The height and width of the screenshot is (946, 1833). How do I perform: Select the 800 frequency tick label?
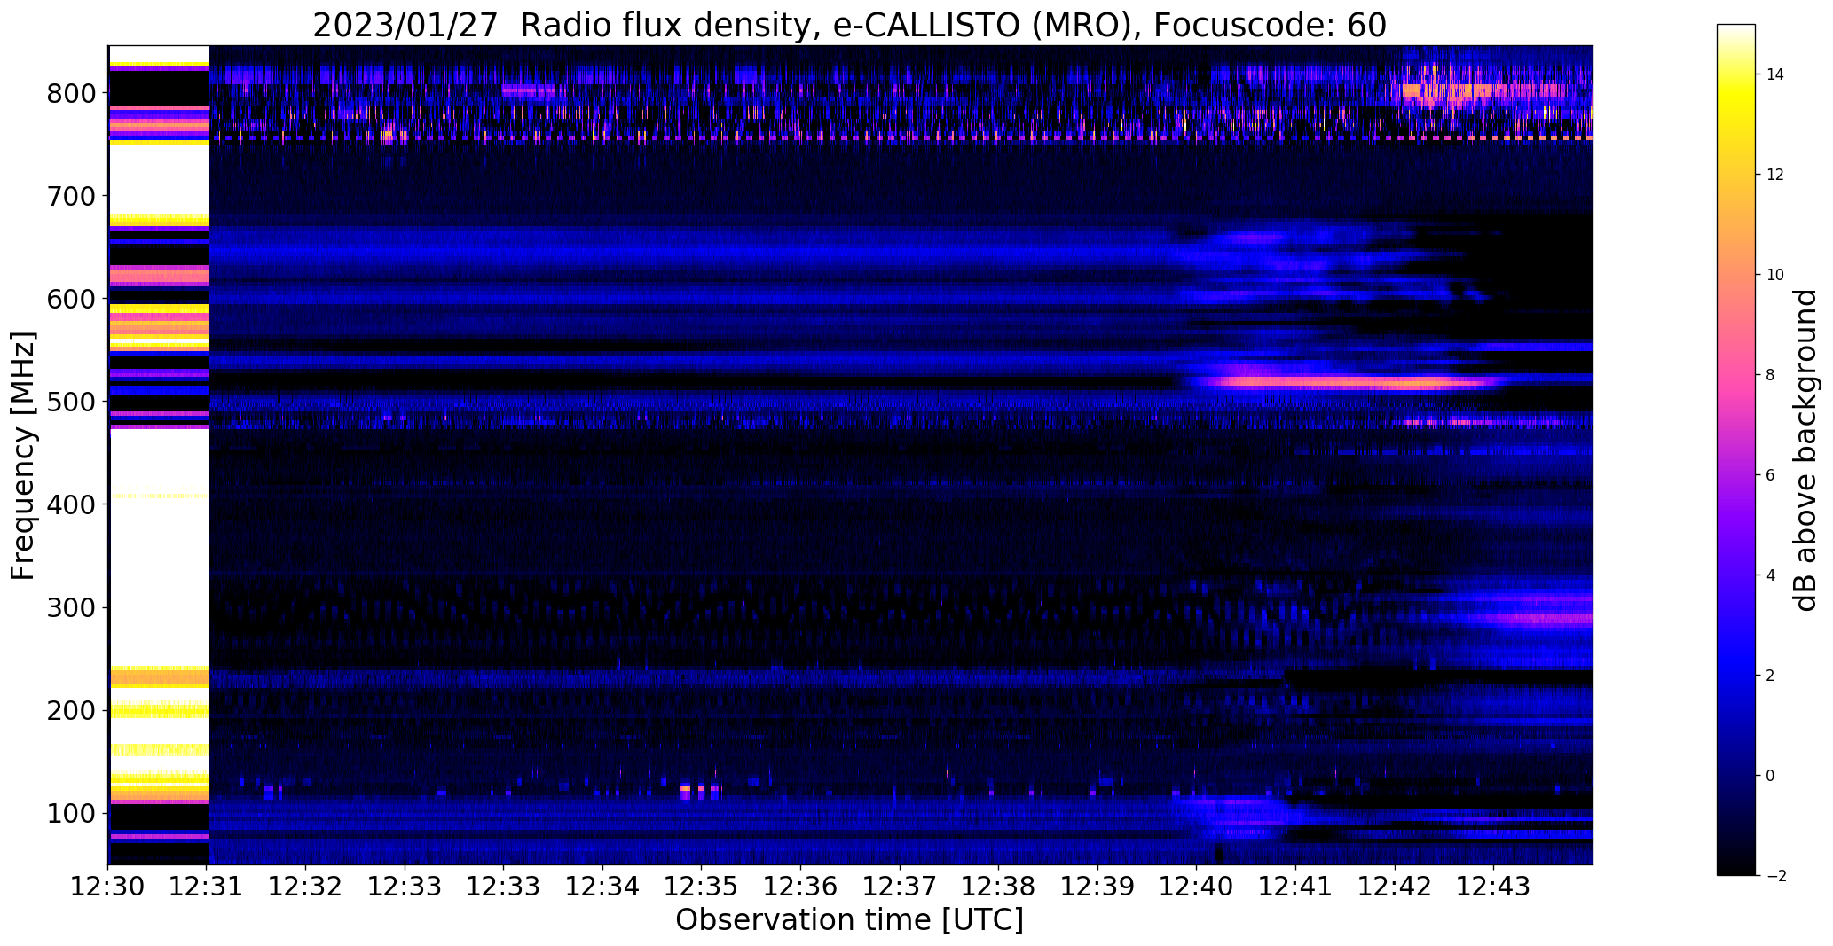click(x=71, y=93)
